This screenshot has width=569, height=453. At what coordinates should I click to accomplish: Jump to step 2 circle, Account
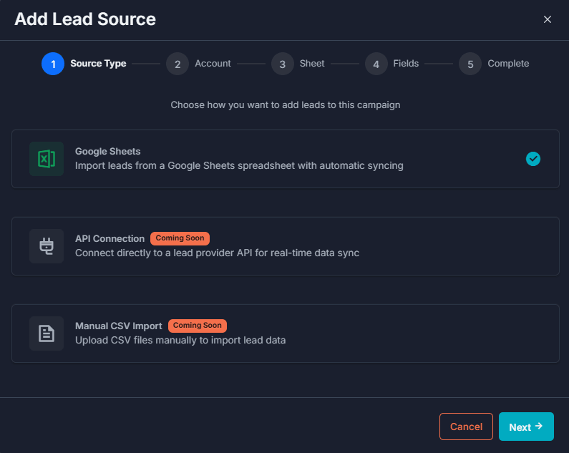(177, 64)
